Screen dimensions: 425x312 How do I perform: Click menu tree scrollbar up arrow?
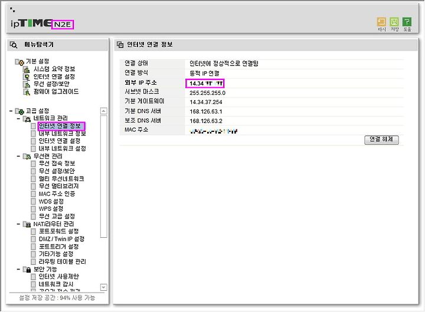coord(103,111)
